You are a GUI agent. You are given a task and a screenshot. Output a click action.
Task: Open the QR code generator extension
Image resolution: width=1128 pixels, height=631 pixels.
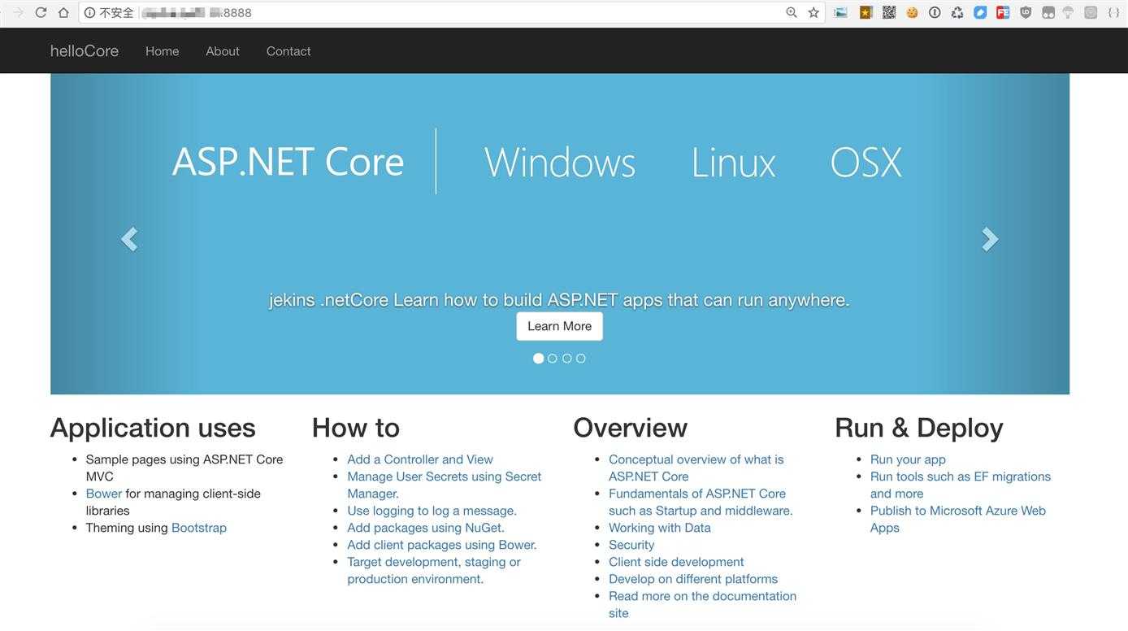pyautogui.click(x=889, y=12)
